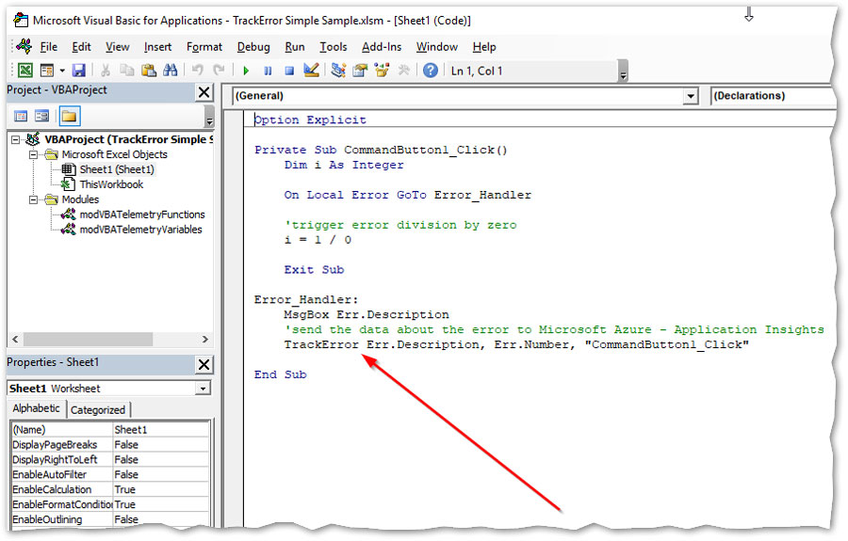Click the 'Option Explicit' code line
This screenshot has height=541, width=848.
click(x=310, y=119)
